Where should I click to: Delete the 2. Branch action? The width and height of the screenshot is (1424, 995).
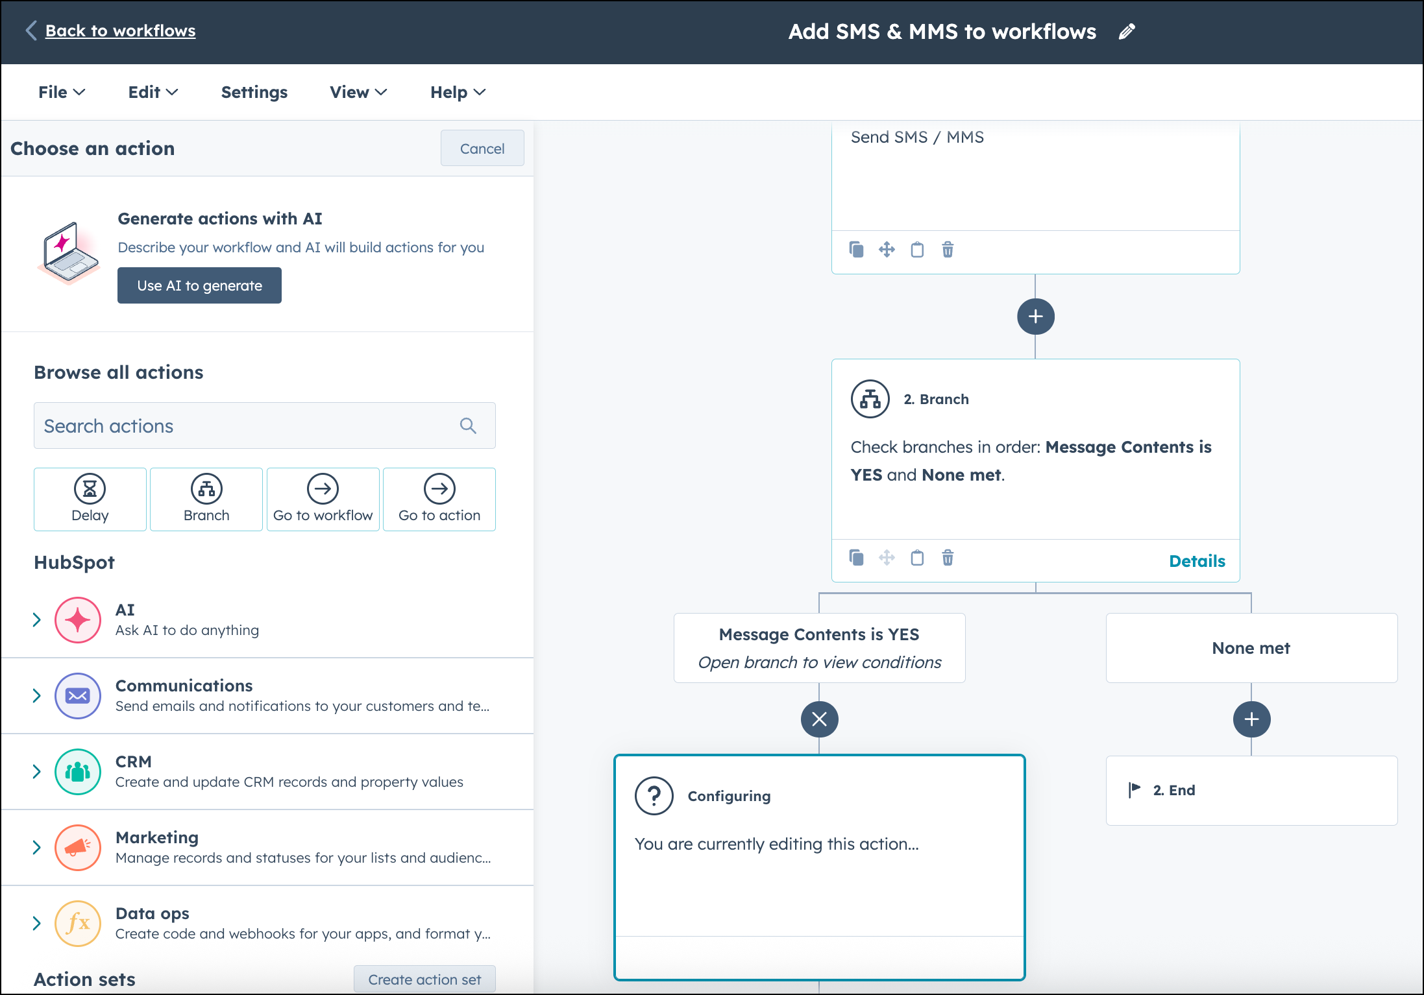pyautogui.click(x=948, y=557)
